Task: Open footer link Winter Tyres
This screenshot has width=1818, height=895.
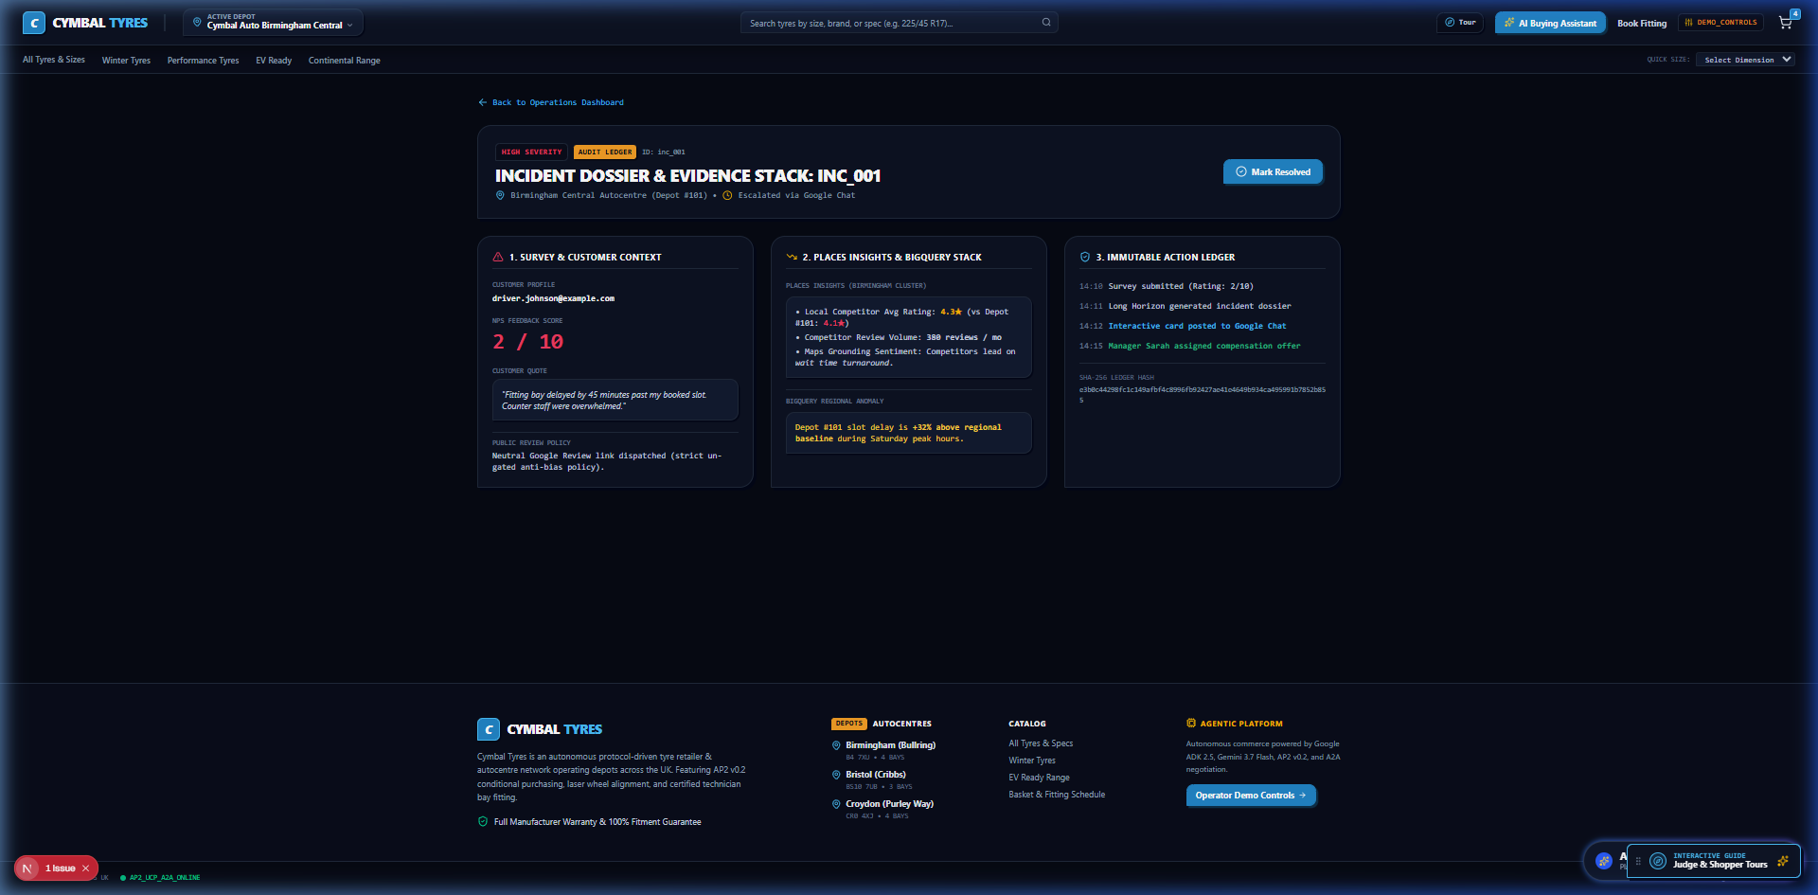Action: coord(1032,761)
